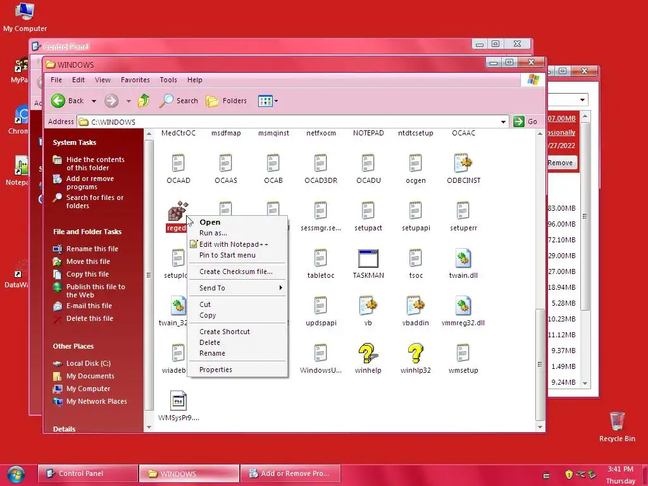Open the Favorites menu
648x486 pixels.
[x=135, y=80]
